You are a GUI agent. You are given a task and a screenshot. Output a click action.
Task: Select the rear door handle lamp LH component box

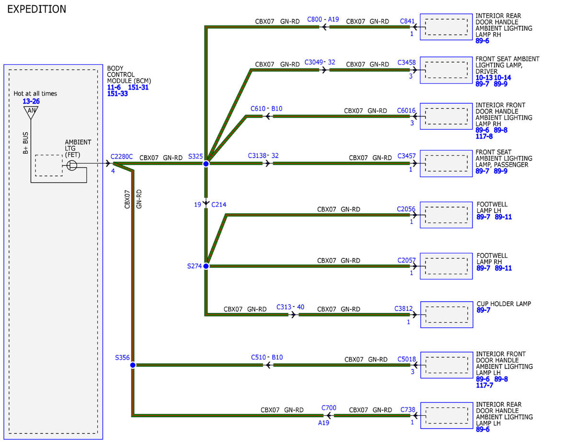coord(447,415)
